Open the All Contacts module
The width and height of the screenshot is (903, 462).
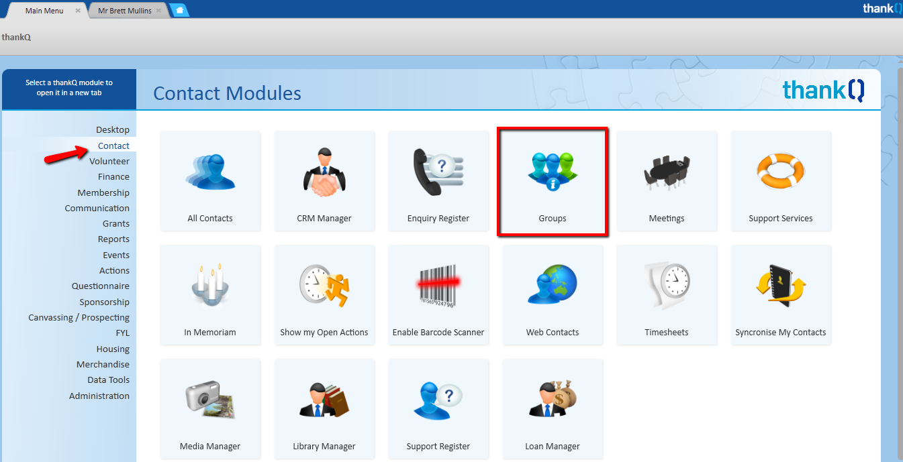coord(210,180)
